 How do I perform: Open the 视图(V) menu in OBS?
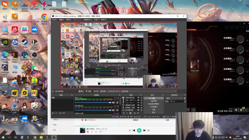coord(68,20)
